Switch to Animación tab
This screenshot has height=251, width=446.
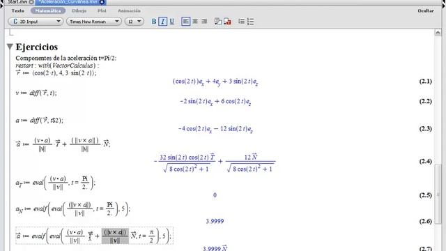[129, 11]
